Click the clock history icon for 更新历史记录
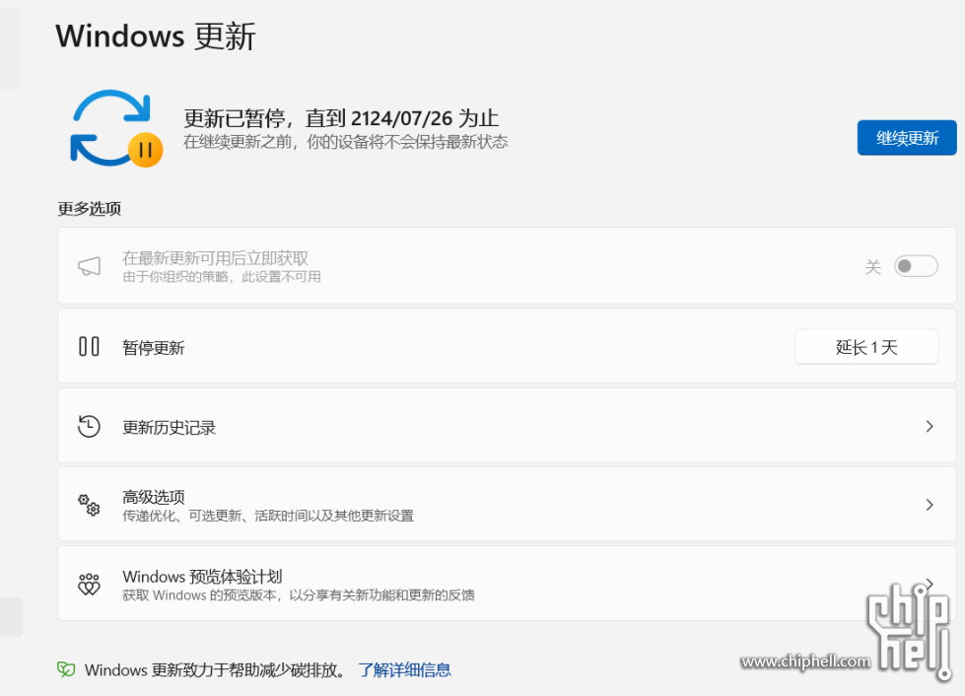Image resolution: width=965 pixels, height=696 pixels. pyautogui.click(x=90, y=426)
